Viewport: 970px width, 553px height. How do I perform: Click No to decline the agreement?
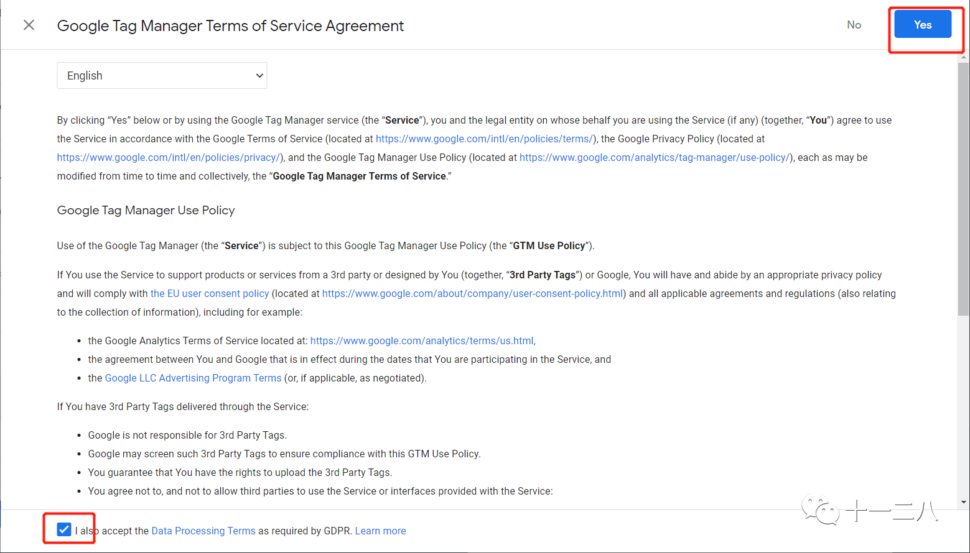coord(854,25)
